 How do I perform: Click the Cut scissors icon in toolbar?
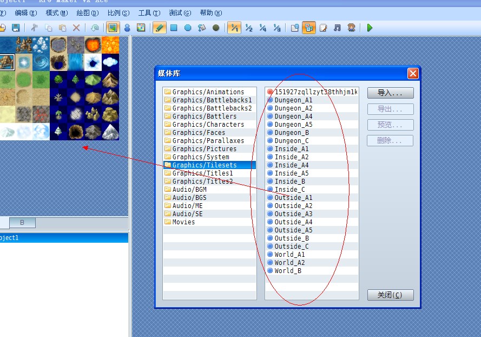(35, 28)
